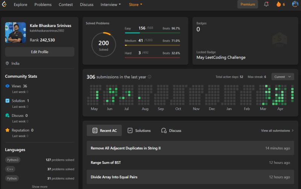Viewport: 301px width, 189px height.
Task: Click the Edit Profile button
Action: (x=40, y=52)
